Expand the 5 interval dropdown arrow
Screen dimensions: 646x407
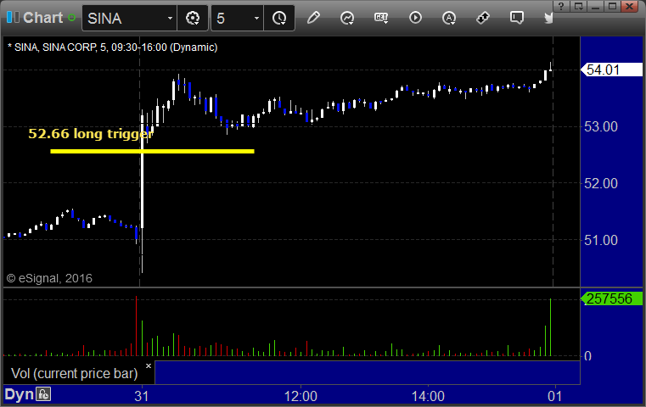(256, 18)
